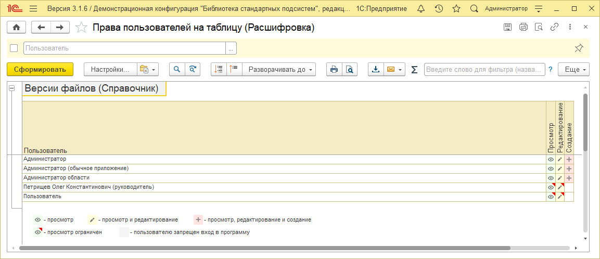The height and width of the screenshot is (259, 600).
Task: Click the plus cell for Администратор области
Action: 569,178
